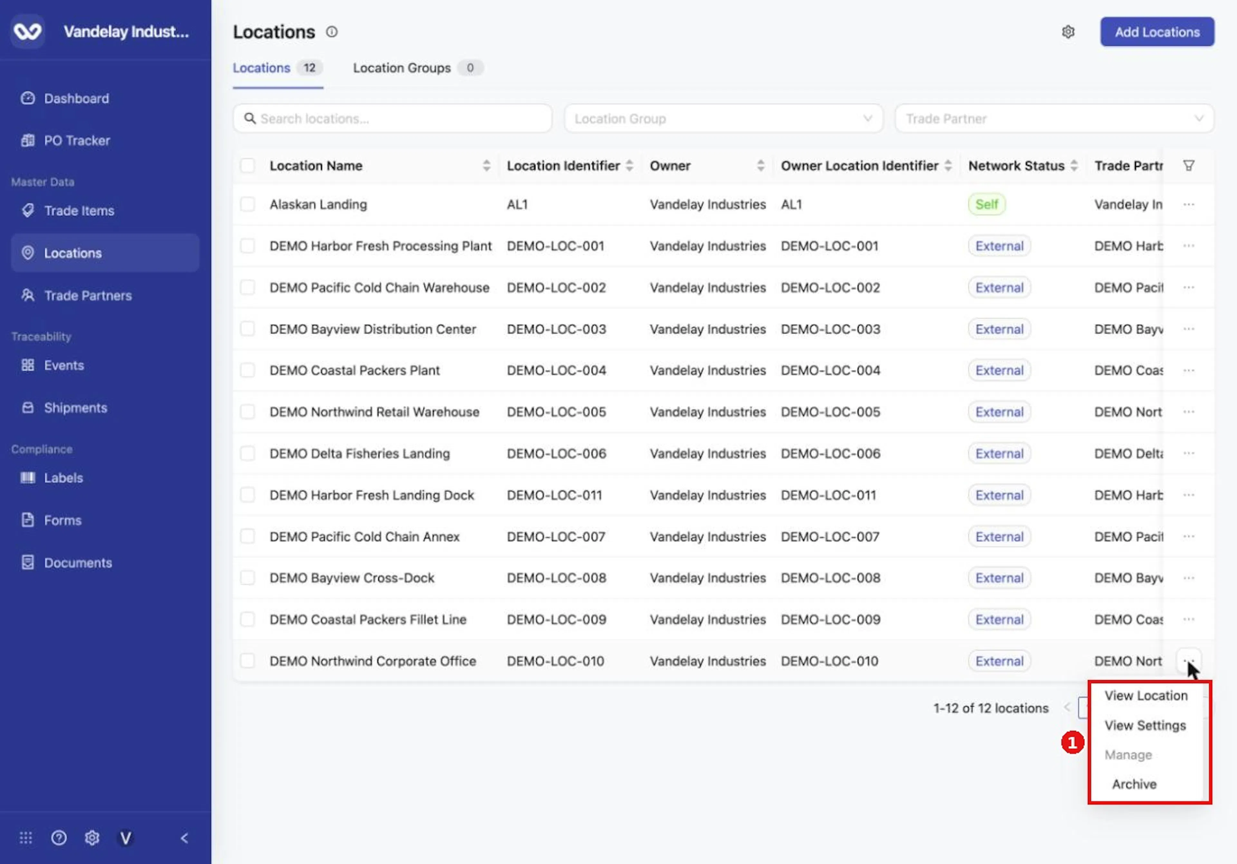1237x864 pixels.
Task: Focus the Search locations field
Action: pyautogui.click(x=392, y=119)
